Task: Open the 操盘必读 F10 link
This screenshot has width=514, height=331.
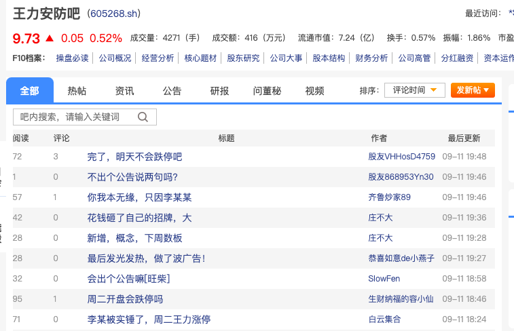Action: (x=72, y=58)
